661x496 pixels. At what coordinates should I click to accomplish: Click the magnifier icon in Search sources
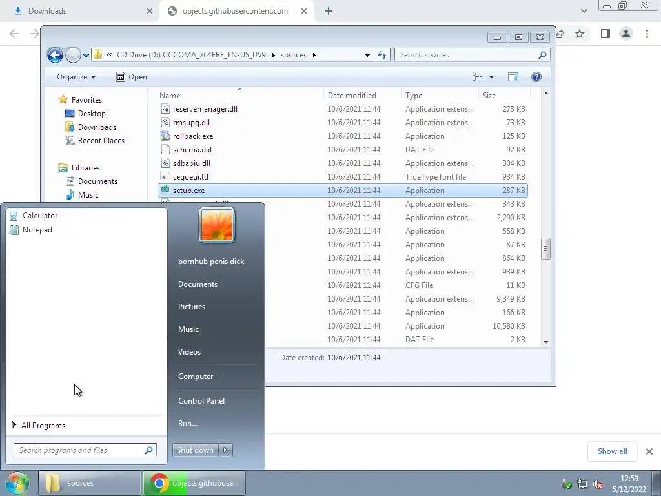pyautogui.click(x=542, y=55)
